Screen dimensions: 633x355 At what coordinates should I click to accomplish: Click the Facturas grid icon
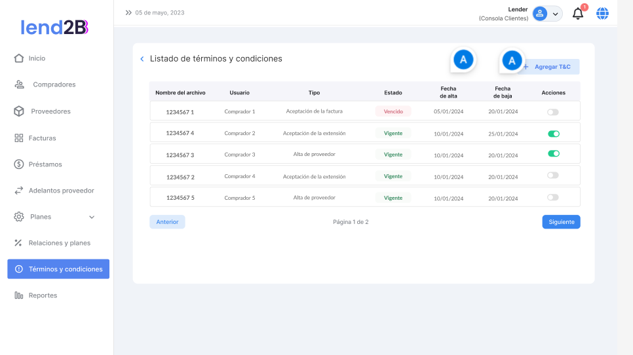(19, 138)
